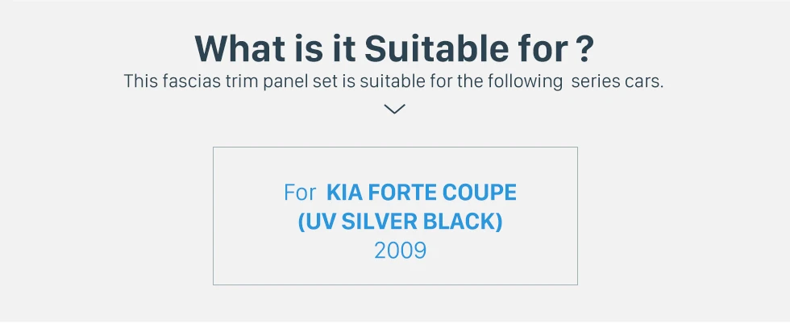Click the downward chevron arrow below subtitle
The width and height of the screenshot is (790, 324).
coord(394,109)
